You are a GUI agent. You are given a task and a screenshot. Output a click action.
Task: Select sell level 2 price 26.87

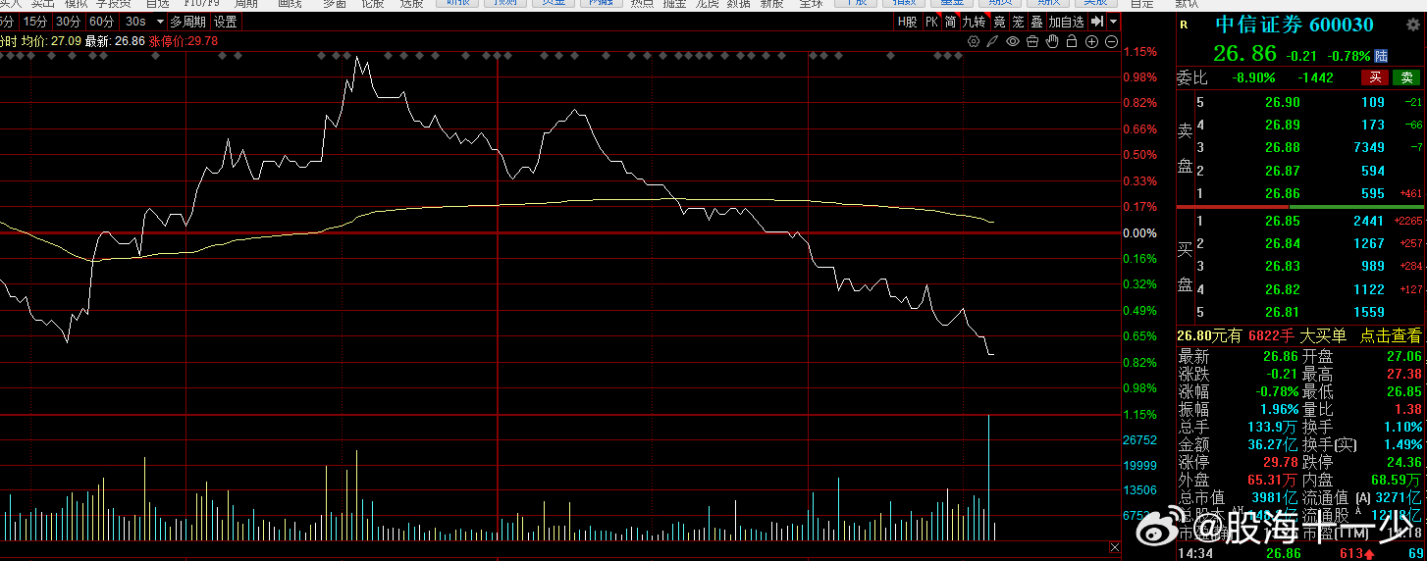[1282, 171]
